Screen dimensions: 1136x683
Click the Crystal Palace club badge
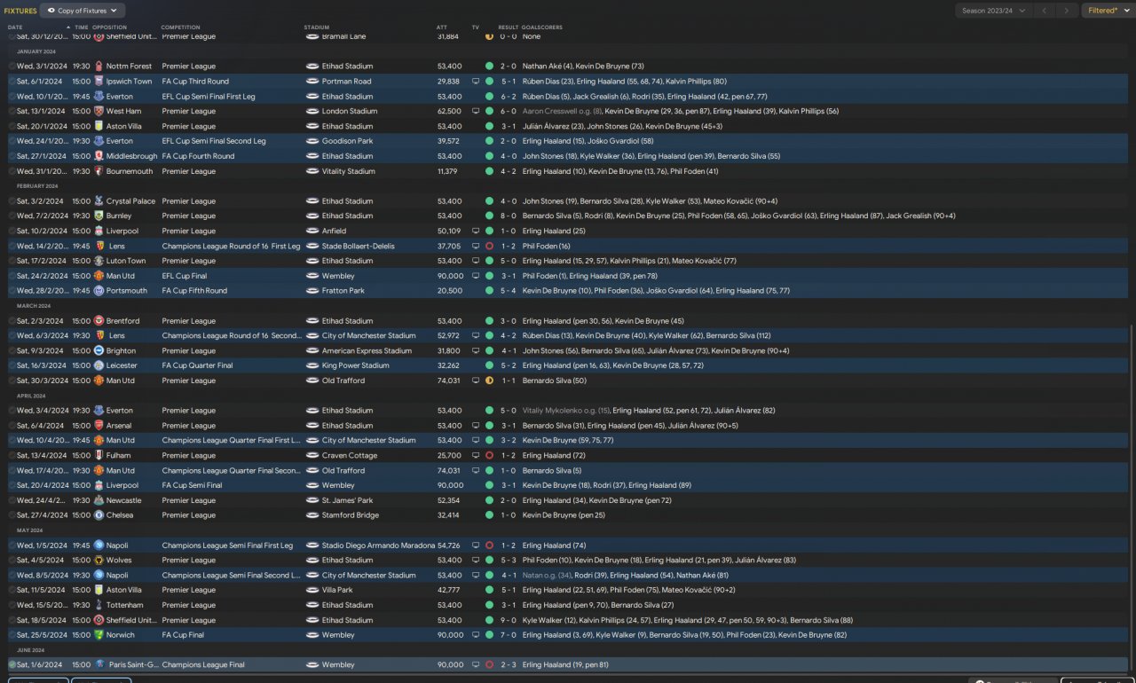pos(99,201)
